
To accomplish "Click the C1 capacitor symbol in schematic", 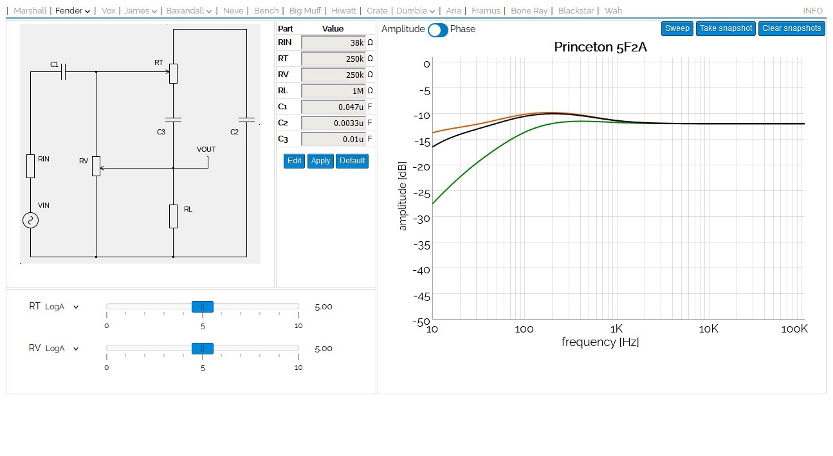I will tap(64, 73).
